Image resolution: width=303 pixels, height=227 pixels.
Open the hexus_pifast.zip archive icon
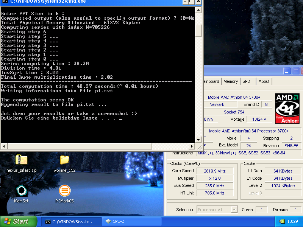[21, 160]
